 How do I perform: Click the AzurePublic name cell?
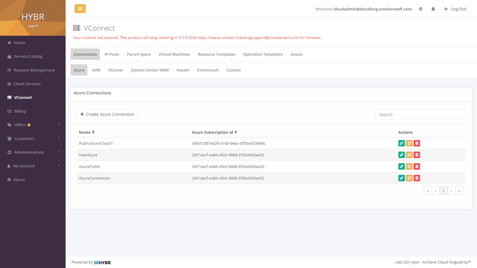coord(90,166)
